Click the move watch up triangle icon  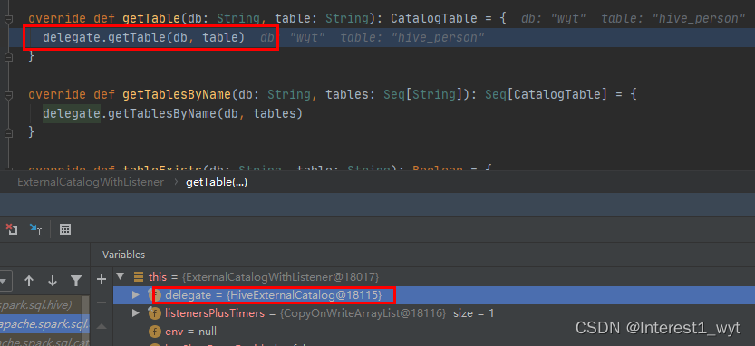click(x=102, y=326)
